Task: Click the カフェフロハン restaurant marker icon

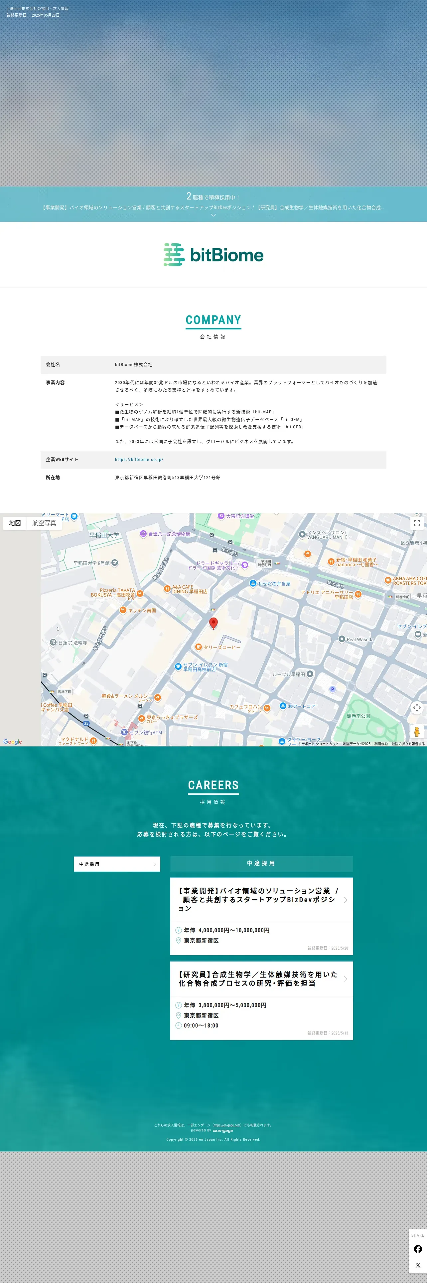Action: click(267, 708)
